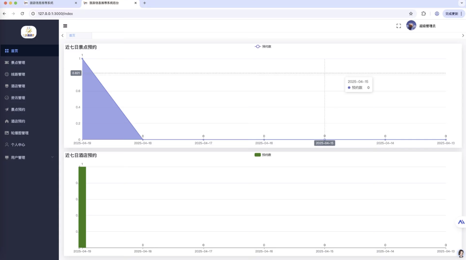Open 景点预约 in the sidebar
Screen dimensions: 466x260
tap(30, 109)
